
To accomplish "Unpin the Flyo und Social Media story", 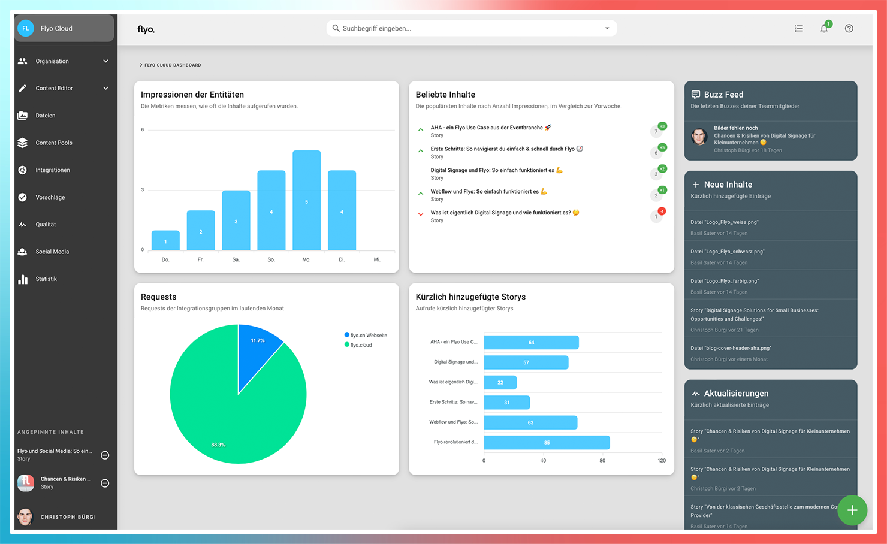I will pyautogui.click(x=105, y=455).
